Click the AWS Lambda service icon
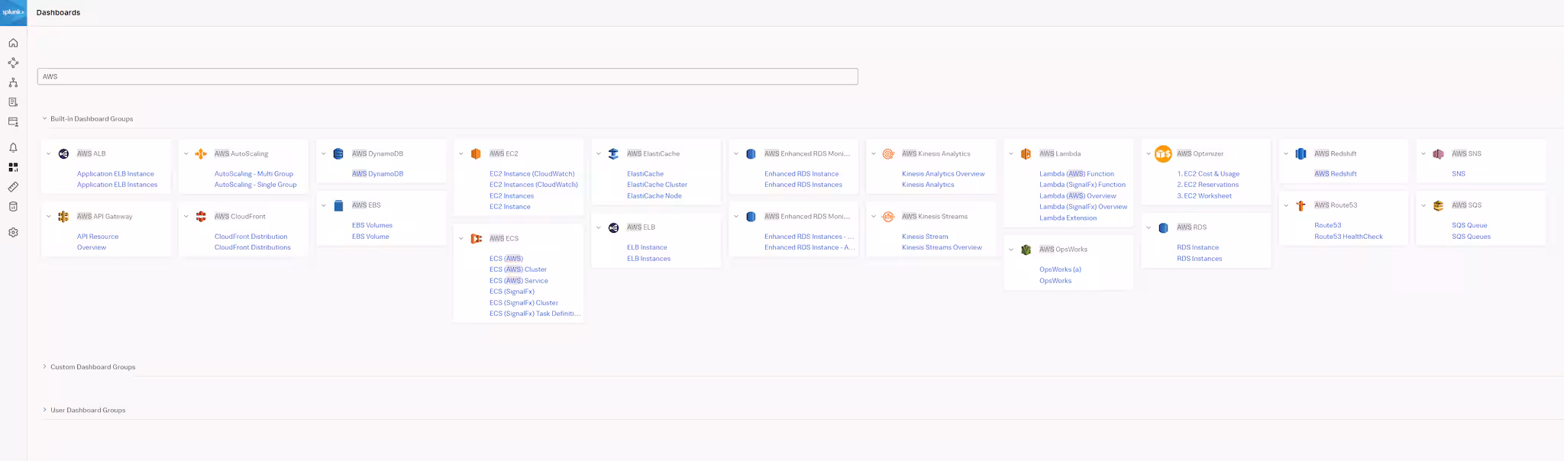The width and height of the screenshot is (1564, 461). [x=1026, y=154]
